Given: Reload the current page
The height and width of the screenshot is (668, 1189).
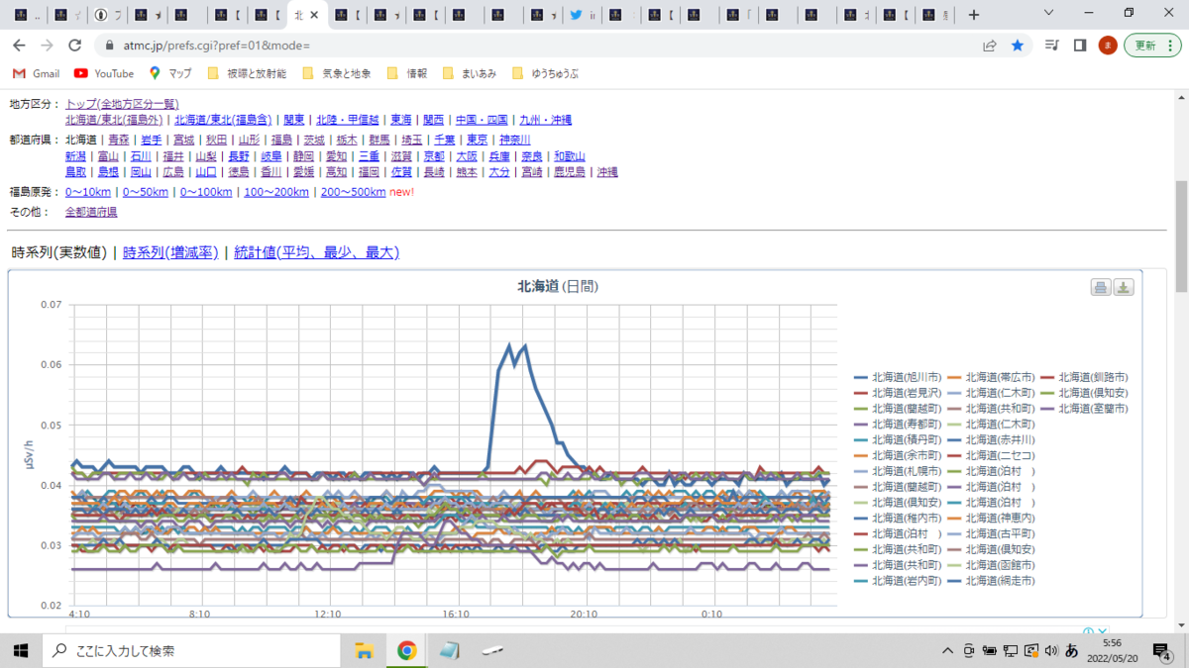Looking at the screenshot, I should pos(74,46).
